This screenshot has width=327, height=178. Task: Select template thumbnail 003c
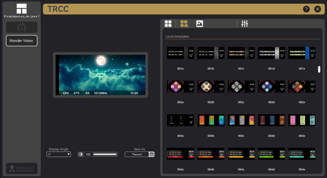[x=241, y=120]
